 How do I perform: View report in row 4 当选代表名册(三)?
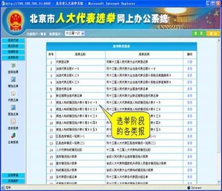[190, 82]
